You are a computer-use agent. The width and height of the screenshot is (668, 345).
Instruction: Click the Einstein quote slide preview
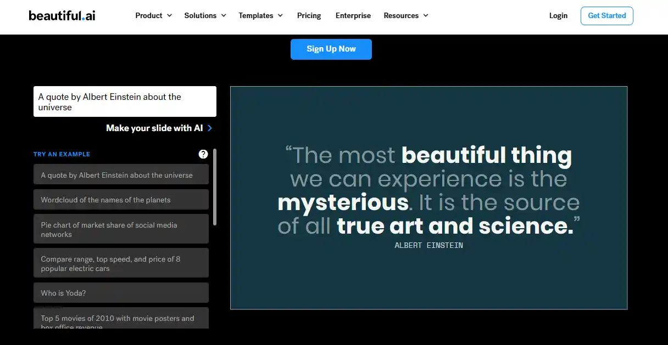[428, 198]
